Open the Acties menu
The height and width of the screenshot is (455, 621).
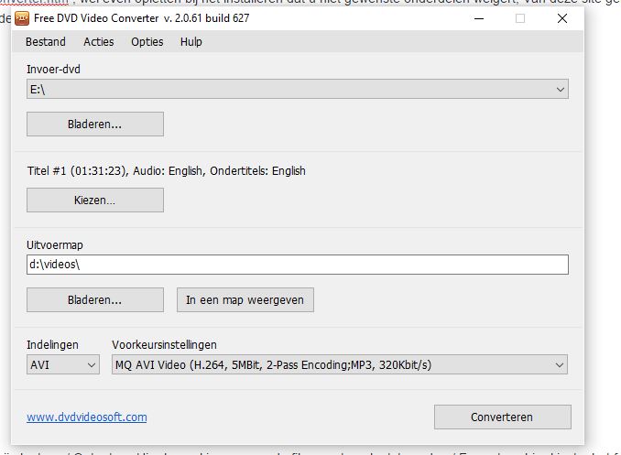99,41
